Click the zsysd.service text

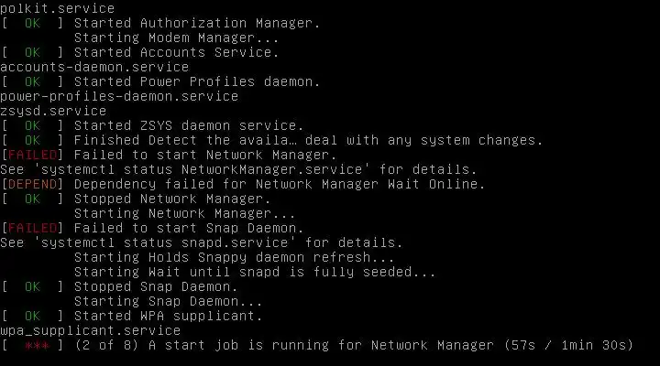[x=53, y=111]
